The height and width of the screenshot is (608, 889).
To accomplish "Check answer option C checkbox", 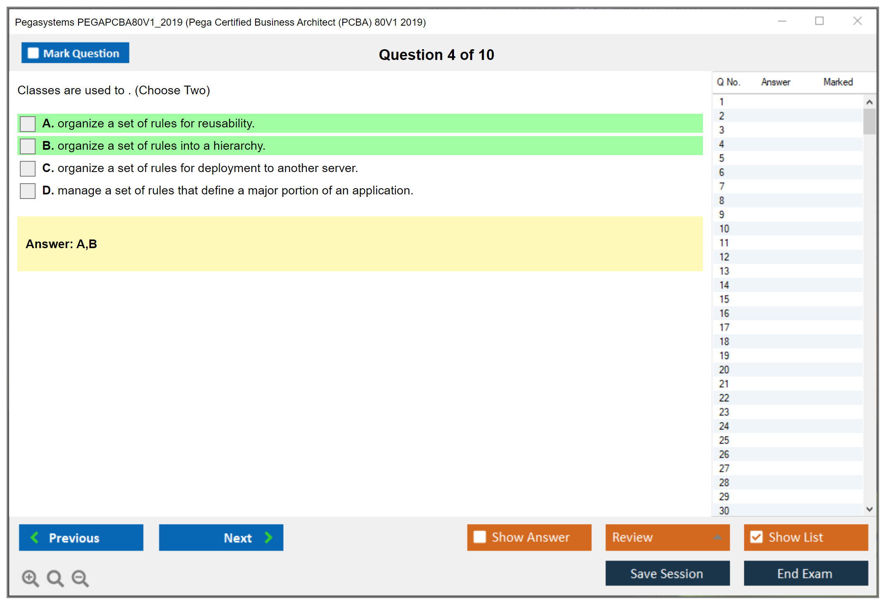I will coord(28,168).
